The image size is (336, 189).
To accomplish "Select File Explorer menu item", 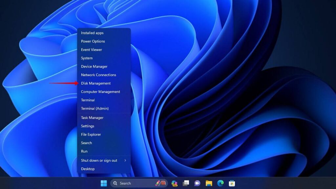I will [104, 134].
